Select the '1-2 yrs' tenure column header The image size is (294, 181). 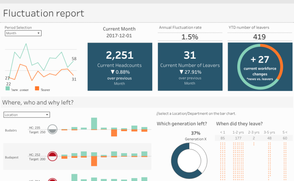pos(238,132)
